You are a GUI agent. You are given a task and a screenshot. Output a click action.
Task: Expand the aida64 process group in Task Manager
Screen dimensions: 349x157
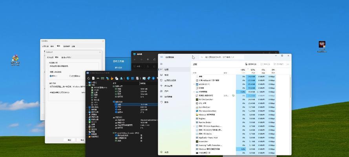194,84
